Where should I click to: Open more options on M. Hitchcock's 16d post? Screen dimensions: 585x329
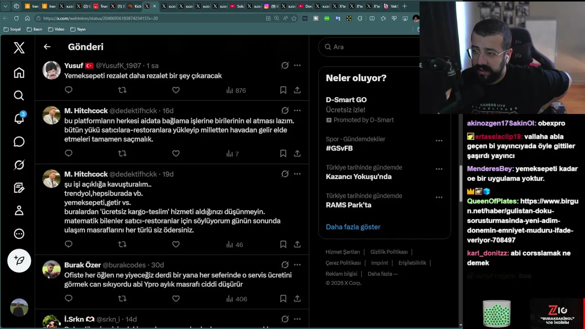click(297, 111)
